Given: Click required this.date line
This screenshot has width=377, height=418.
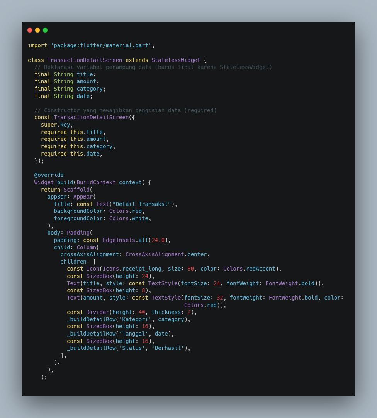Looking at the screenshot, I should click(71, 154).
